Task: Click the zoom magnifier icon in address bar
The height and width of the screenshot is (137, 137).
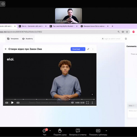Action: pos(119,32)
